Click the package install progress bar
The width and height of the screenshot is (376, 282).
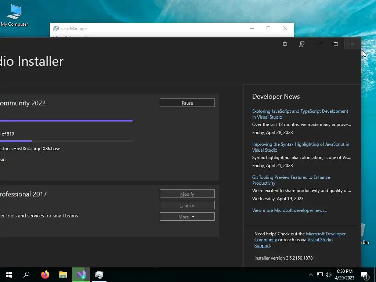[66, 141]
